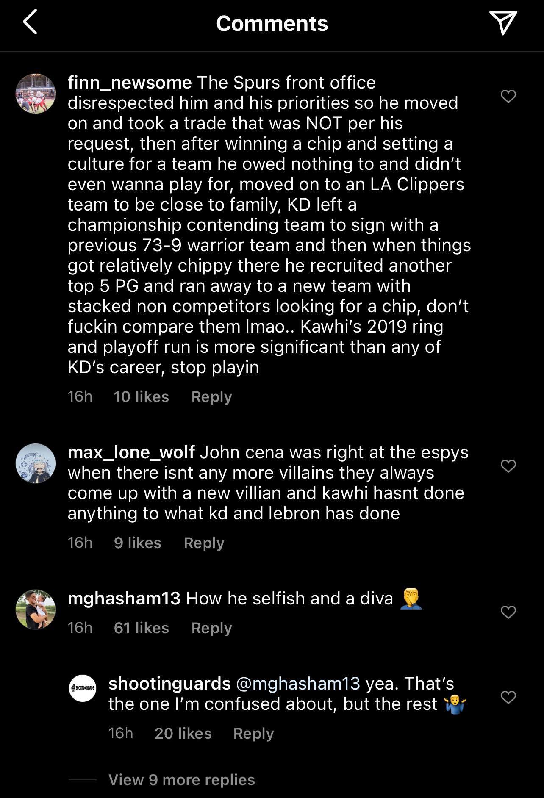The height and width of the screenshot is (798, 544).
Task: Select the Comments header title
Action: pos(272,23)
